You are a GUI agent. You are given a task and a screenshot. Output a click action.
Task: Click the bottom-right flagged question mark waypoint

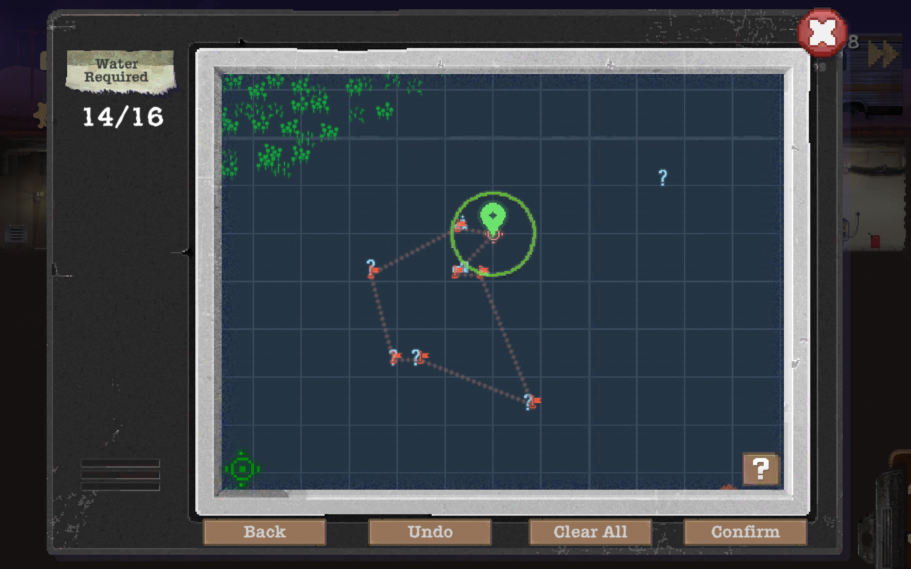(x=532, y=402)
